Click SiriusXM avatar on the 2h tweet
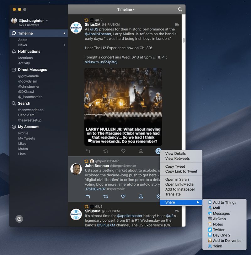 click(x=76, y=214)
